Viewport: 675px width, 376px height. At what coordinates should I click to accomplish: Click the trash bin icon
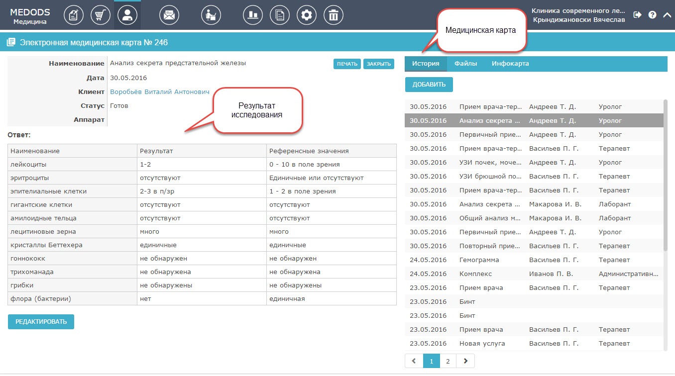(334, 15)
